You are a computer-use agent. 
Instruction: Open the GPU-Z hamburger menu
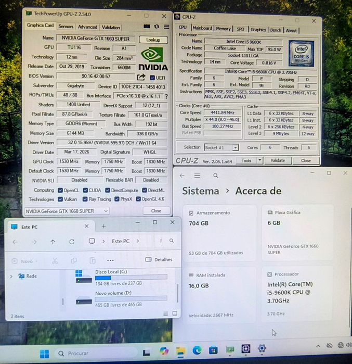coord(166,27)
